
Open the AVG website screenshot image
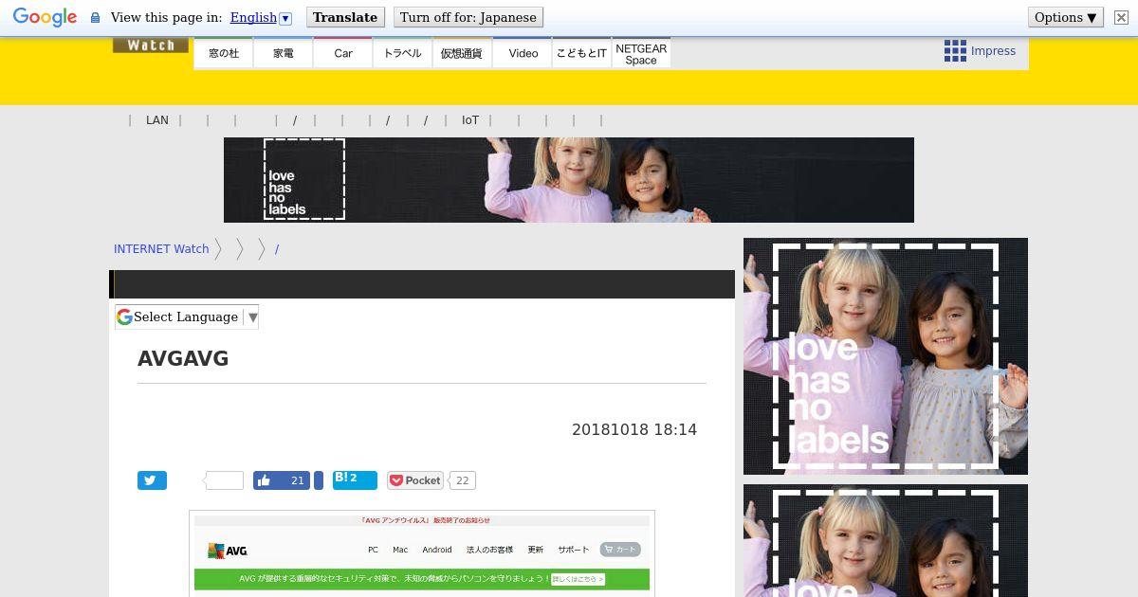click(x=422, y=553)
